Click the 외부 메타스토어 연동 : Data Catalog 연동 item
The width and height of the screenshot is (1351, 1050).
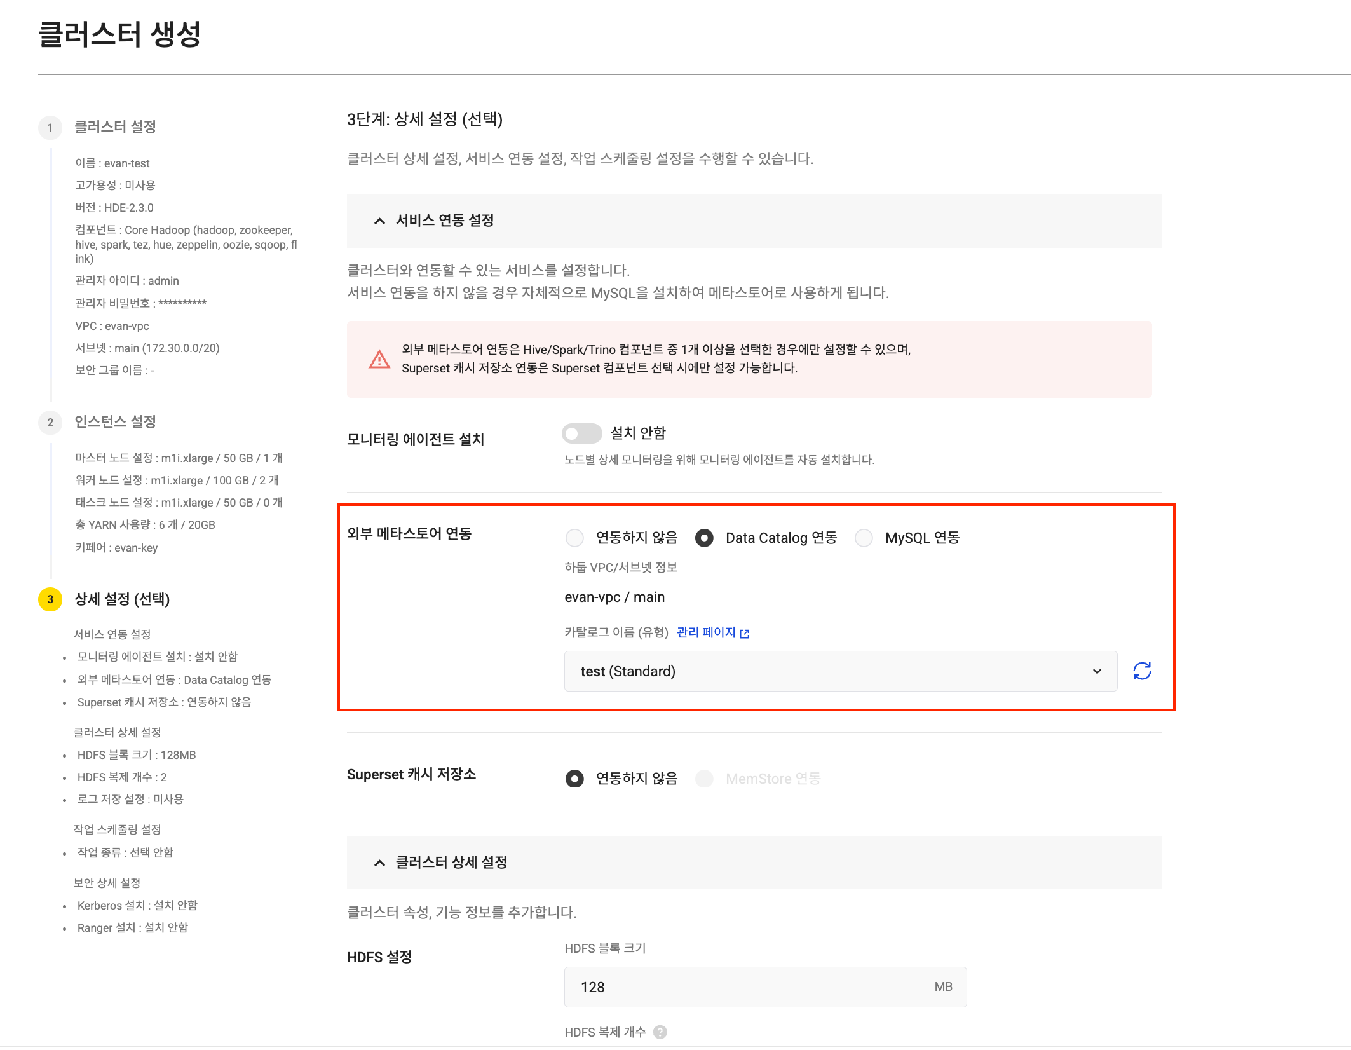[x=173, y=679]
